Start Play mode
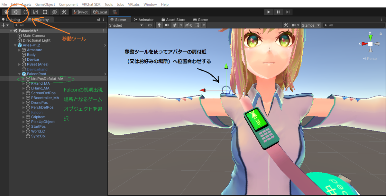Screen dimensions: 386x196 pyautogui.click(x=268, y=12)
